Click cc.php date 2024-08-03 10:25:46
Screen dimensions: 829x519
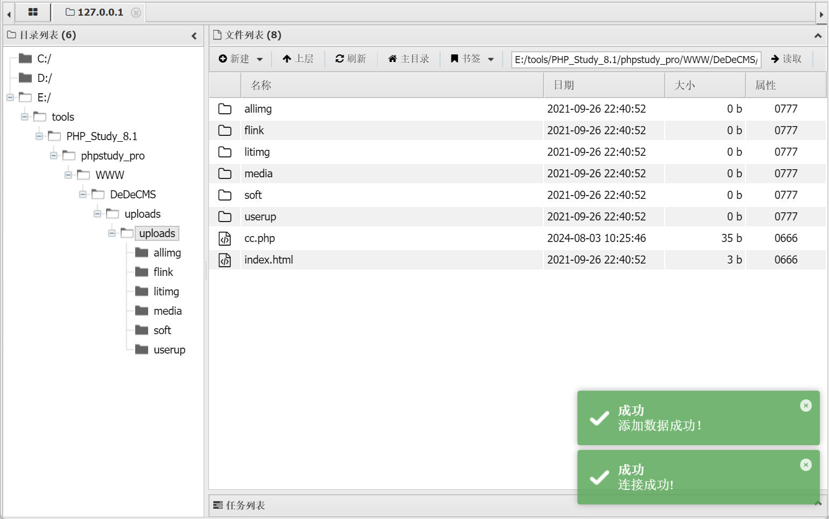(596, 238)
